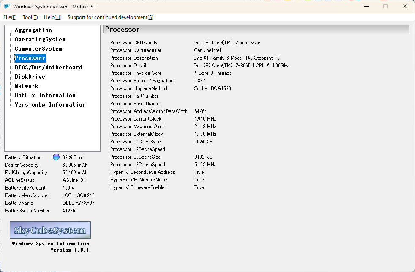Click the i7-8665U CPU detail value

[242, 66]
